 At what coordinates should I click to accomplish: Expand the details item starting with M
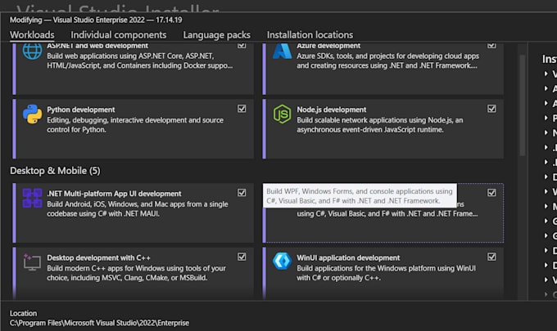546,206
